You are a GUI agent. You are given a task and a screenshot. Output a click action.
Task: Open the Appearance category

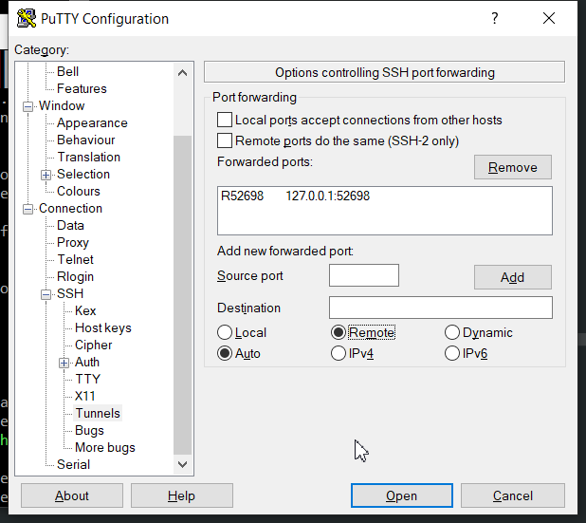click(x=92, y=123)
